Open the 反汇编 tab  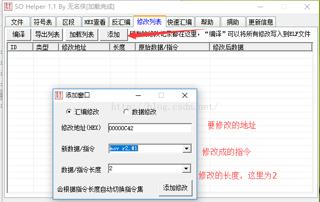click(x=121, y=22)
